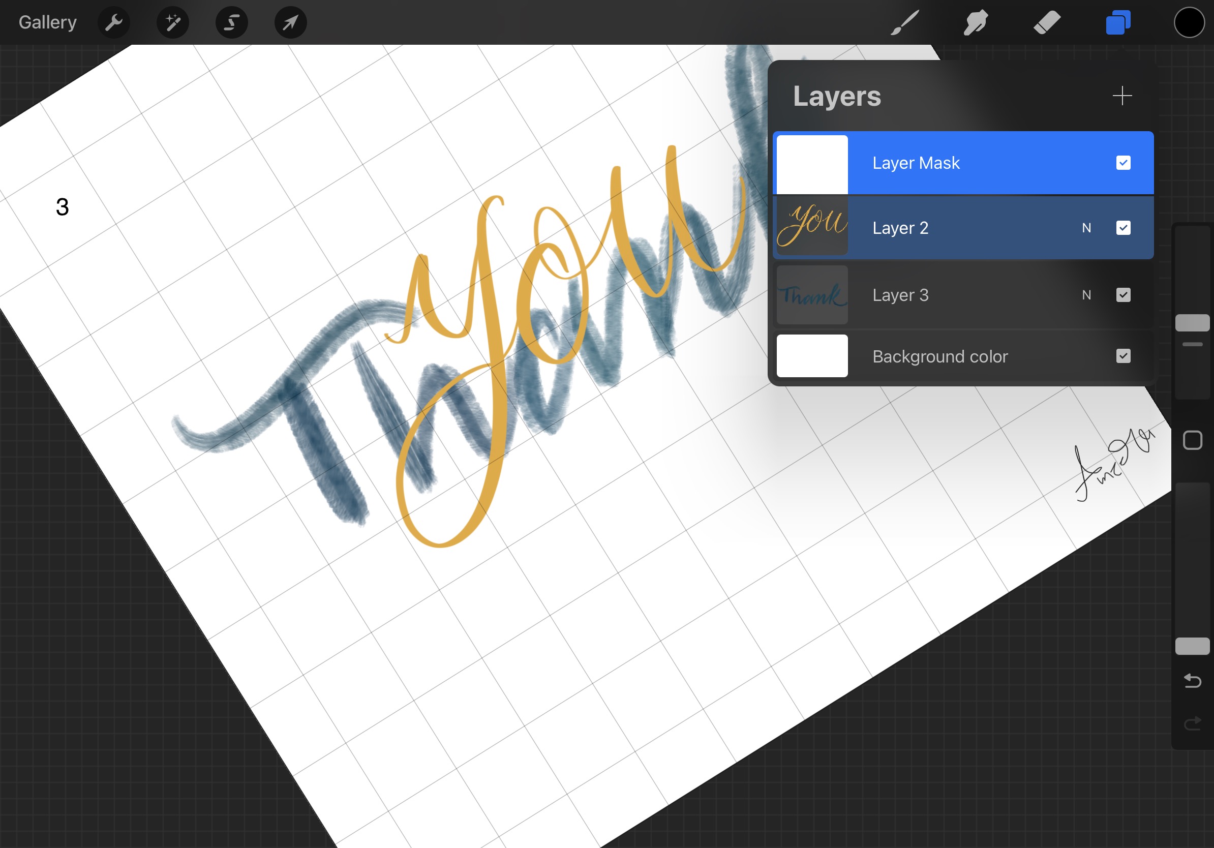Undo the last action with sidebar arrow
Viewport: 1214px width, 848px height.
pos(1192,680)
